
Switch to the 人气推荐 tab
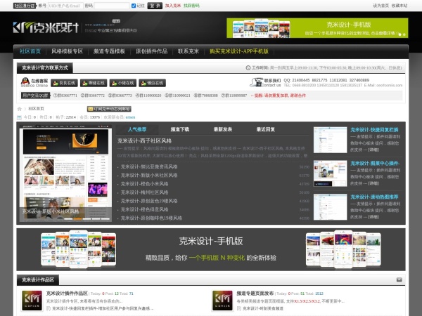137,129
